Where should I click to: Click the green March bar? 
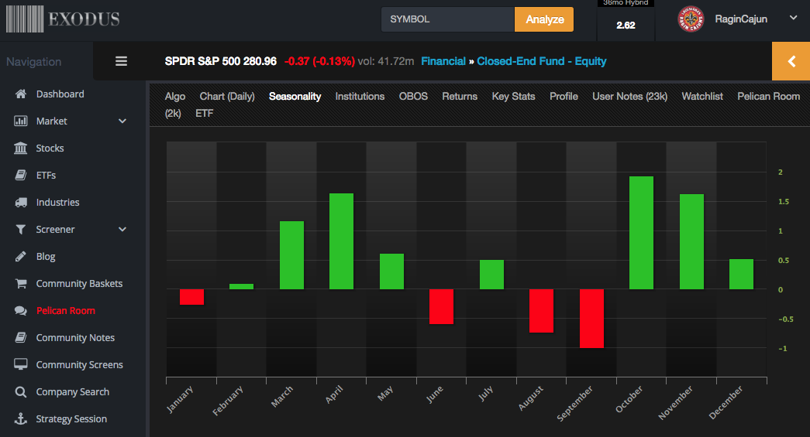pyautogui.click(x=292, y=255)
